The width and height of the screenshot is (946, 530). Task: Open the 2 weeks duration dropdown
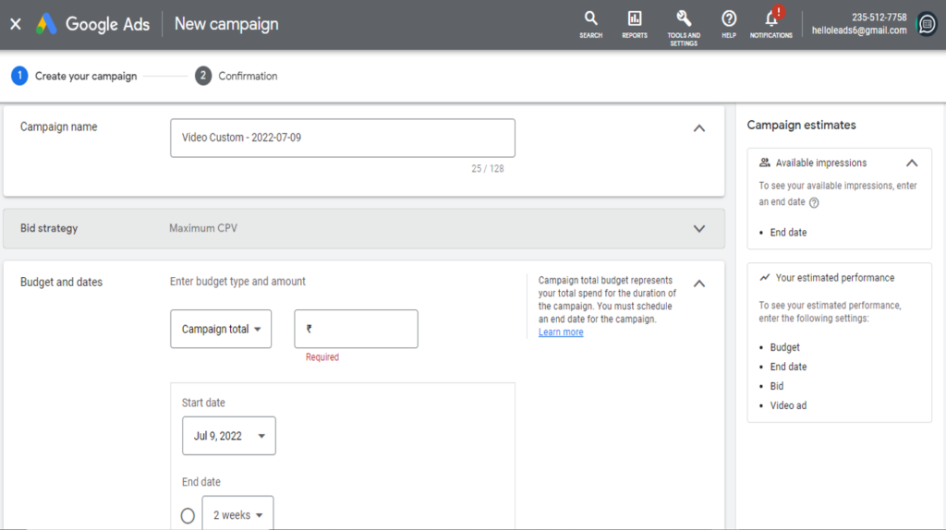237,515
